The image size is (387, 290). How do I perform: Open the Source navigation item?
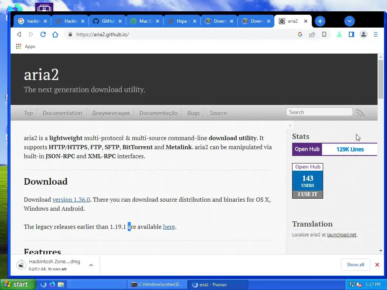(218, 113)
